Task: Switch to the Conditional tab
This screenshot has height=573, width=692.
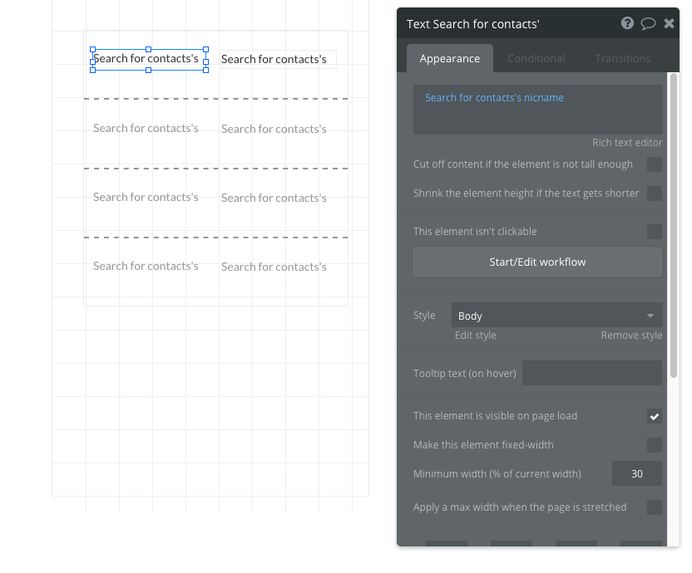Action: tap(536, 59)
